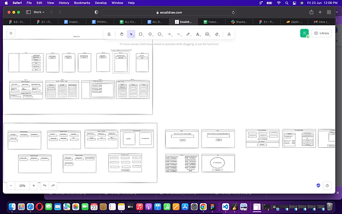Reset zoom via the 10% label
This screenshot has width=342, height=214.
tap(22, 185)
